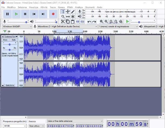Cut selection with the scissors icon

tap(63, 22)
